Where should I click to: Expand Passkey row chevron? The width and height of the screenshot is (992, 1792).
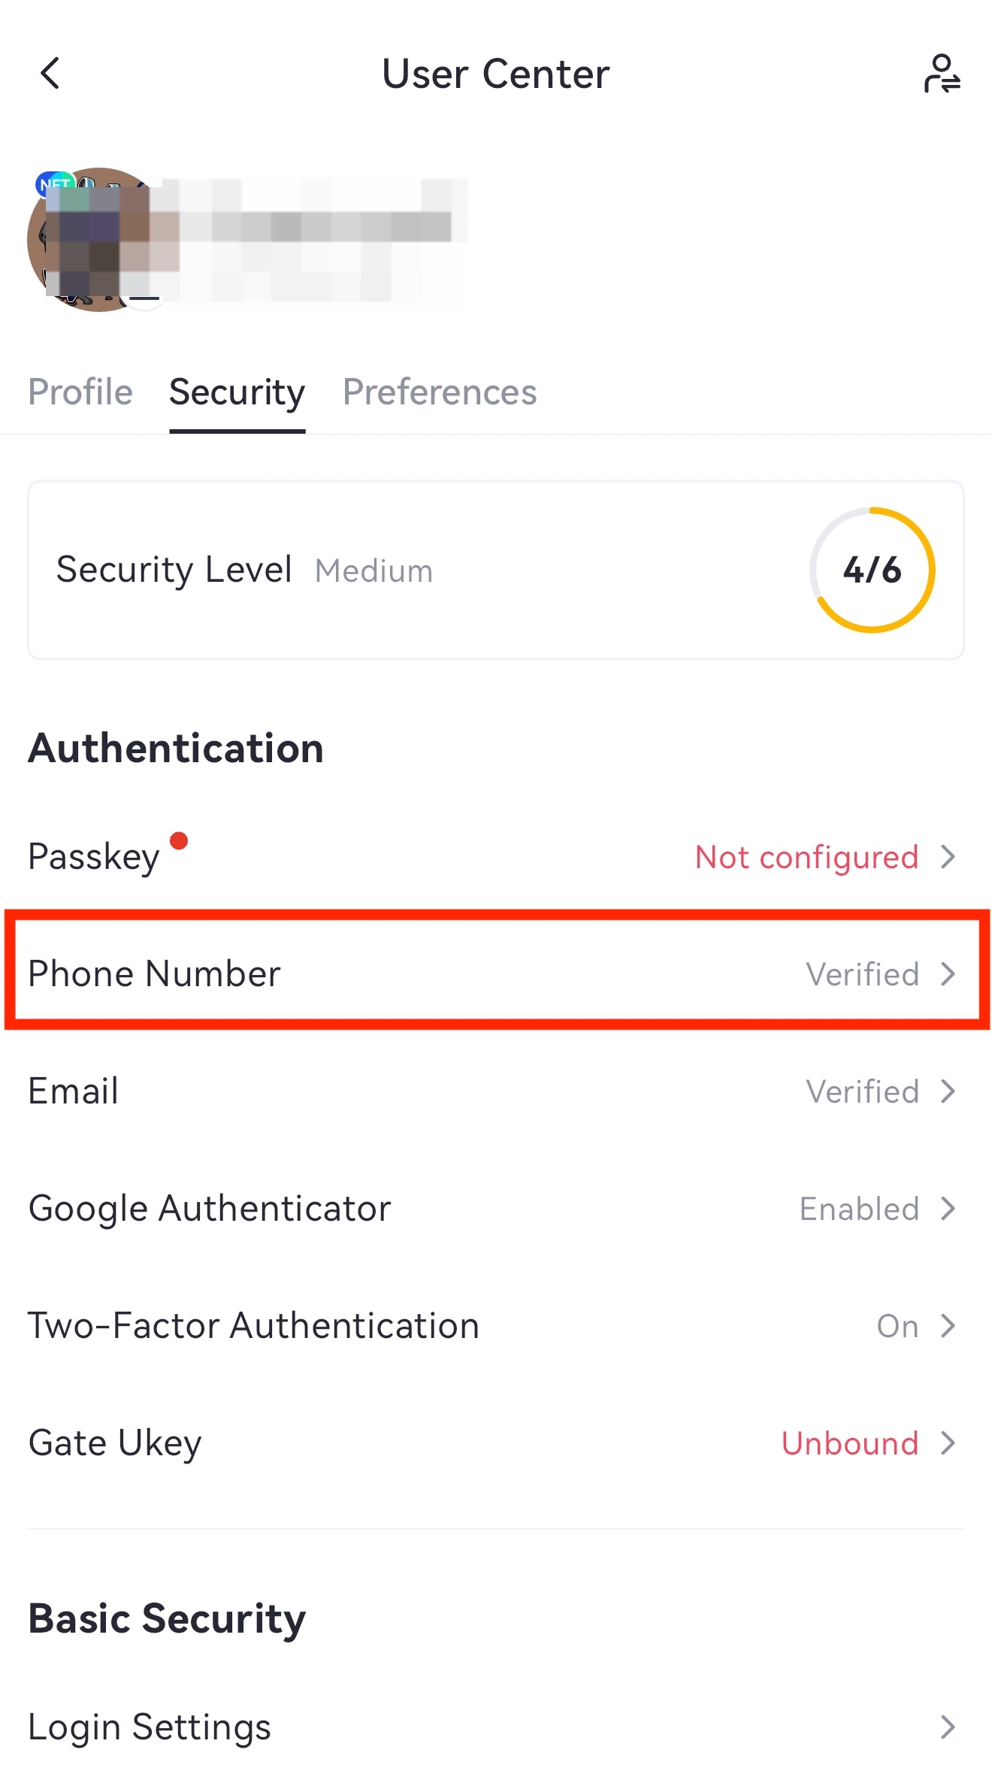(948, 857)
